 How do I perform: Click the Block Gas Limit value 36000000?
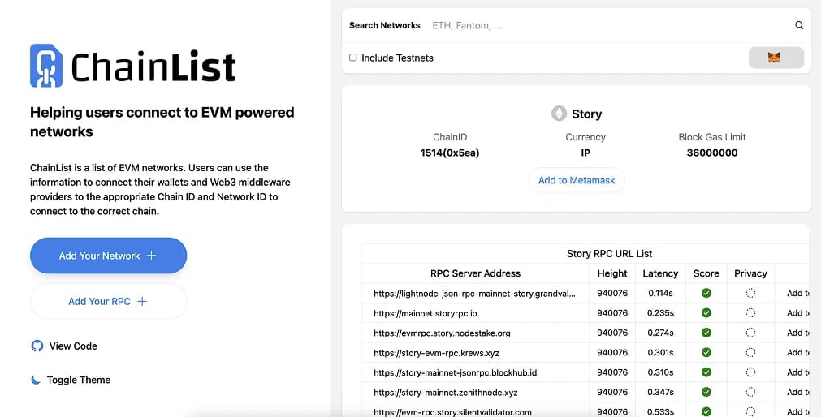[x=712, y=153]
